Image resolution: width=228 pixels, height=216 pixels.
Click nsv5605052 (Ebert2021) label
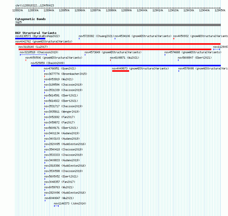click(61, 176)
